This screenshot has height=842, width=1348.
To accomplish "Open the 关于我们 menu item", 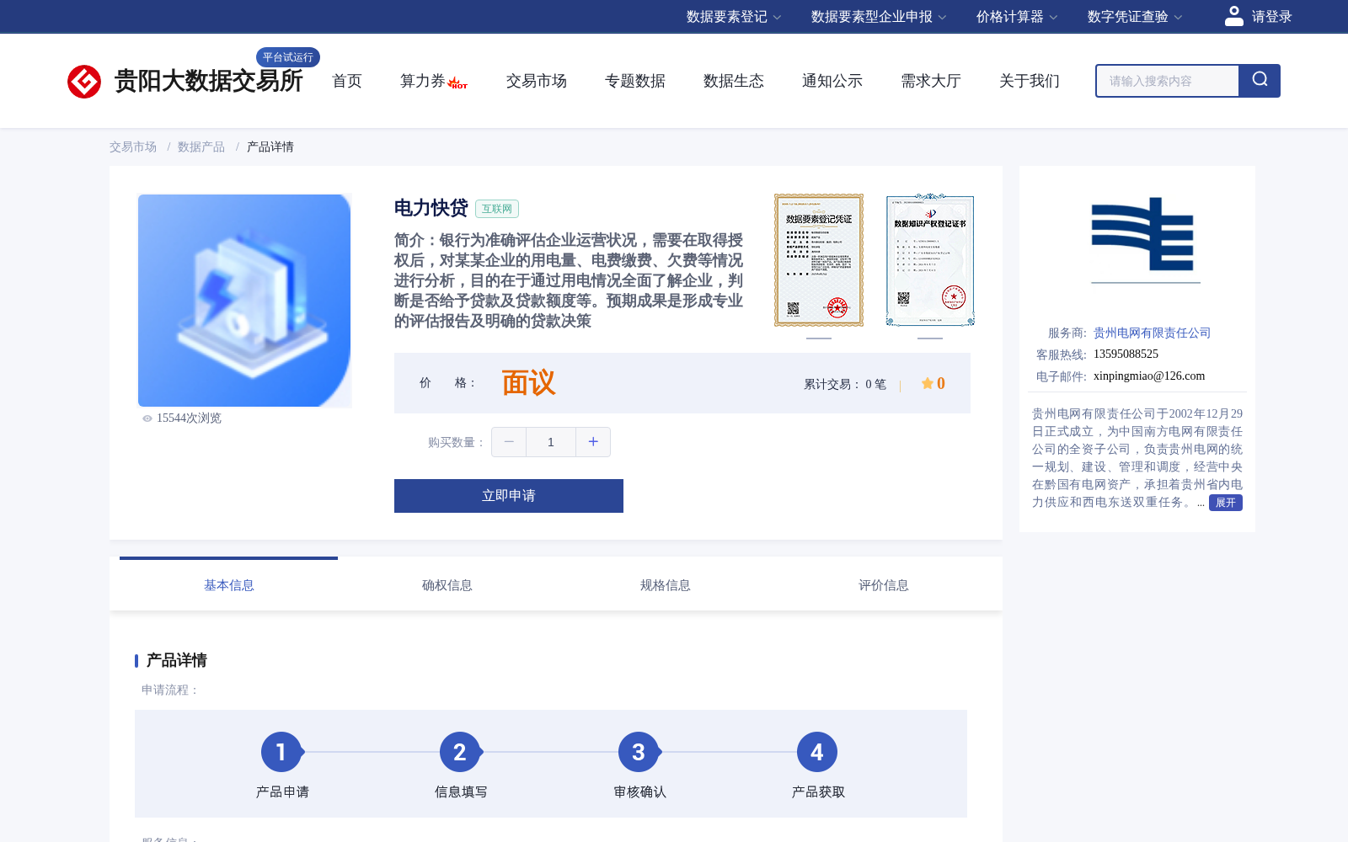I will point(1030,81).
